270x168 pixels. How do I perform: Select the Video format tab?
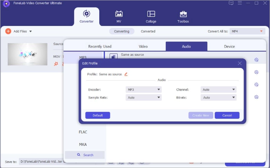pos(143,47)
